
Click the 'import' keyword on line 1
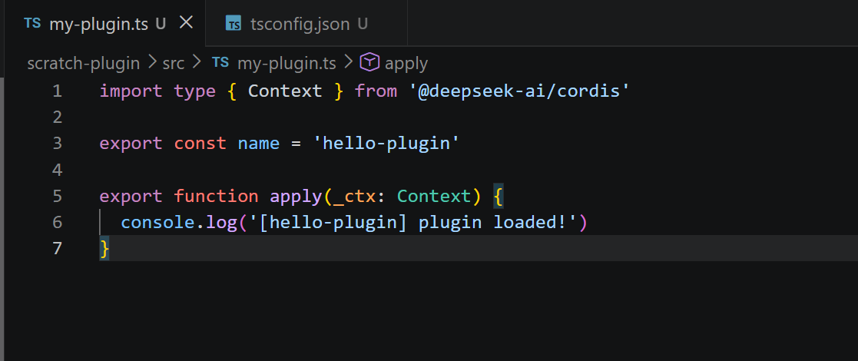[x=131, y=91]
